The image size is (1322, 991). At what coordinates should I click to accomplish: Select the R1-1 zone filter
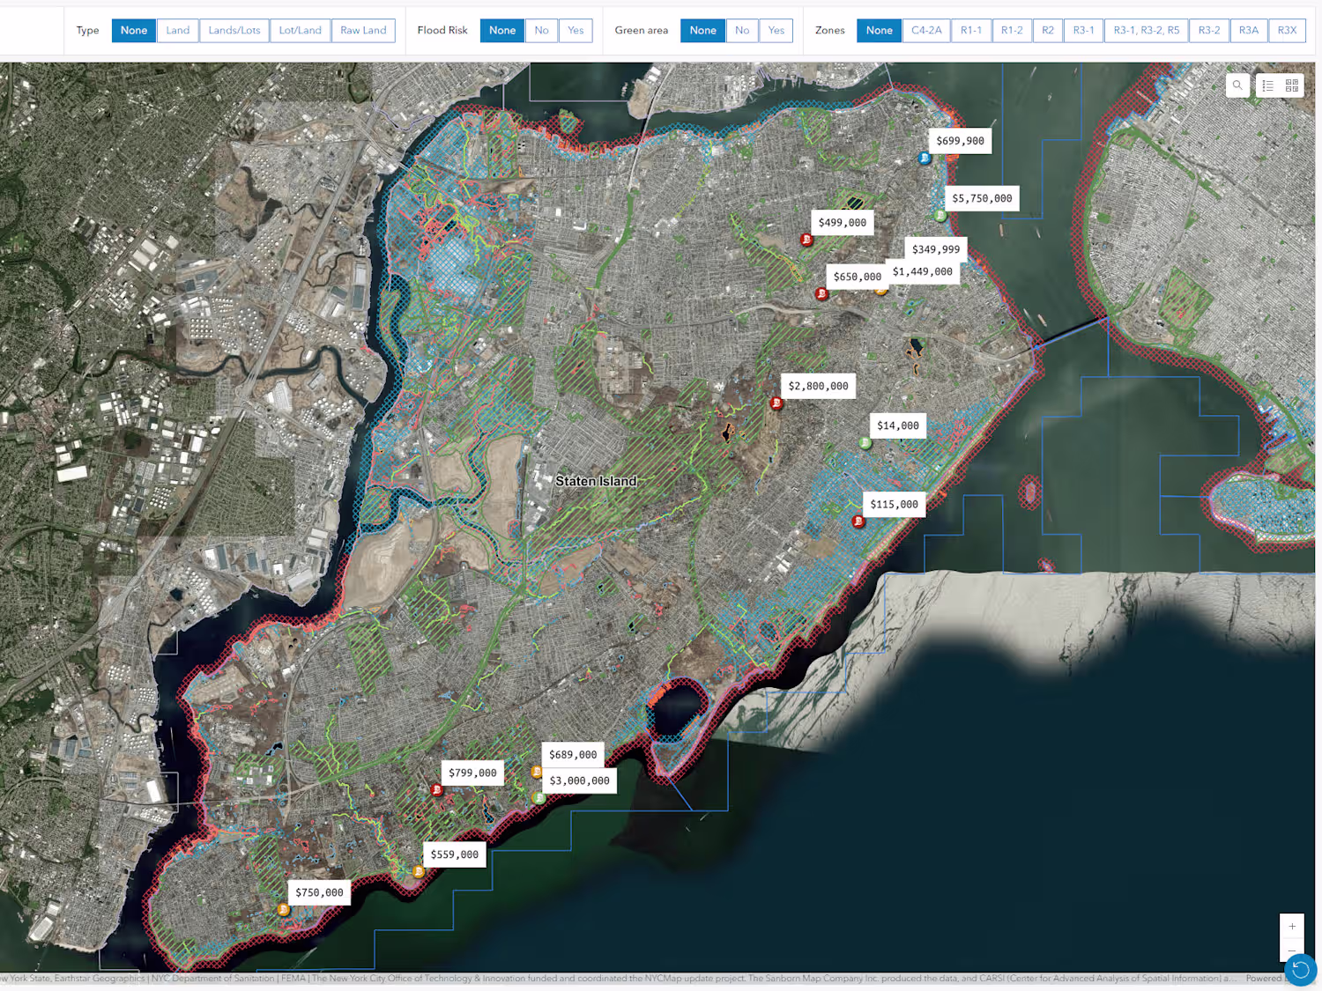971,30
